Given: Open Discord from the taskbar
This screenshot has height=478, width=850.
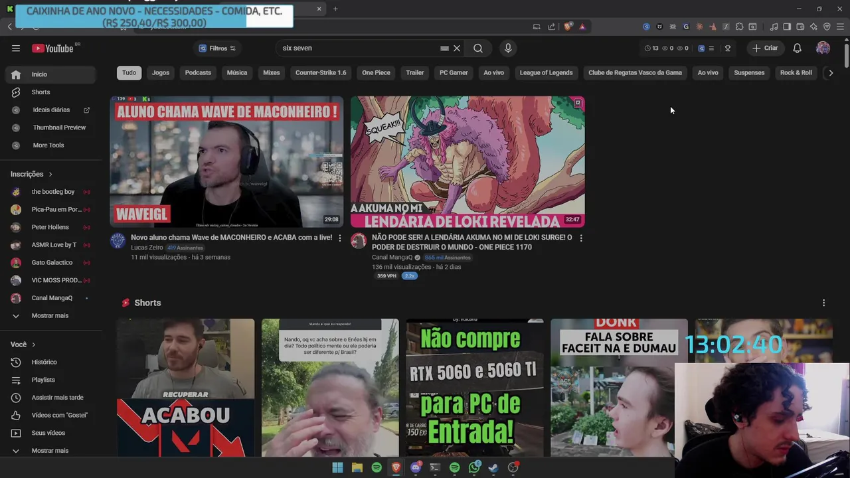Looking at the screenshot, I should point(416,467).
